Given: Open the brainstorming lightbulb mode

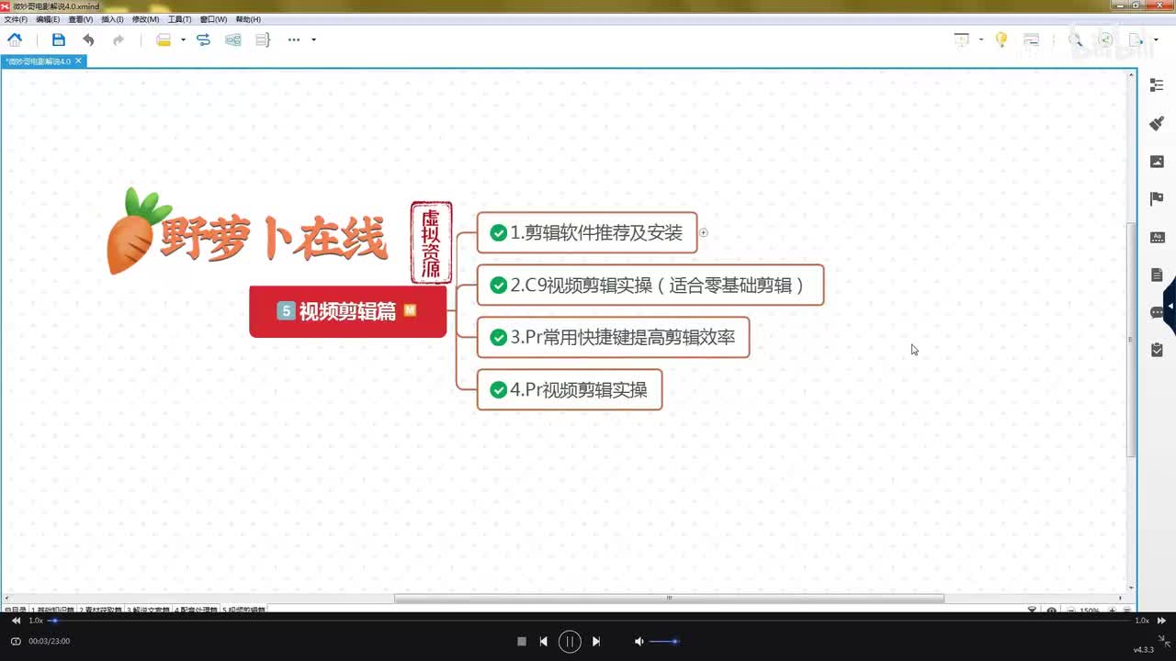Looking at the screenshot, I should point(1001,39).
